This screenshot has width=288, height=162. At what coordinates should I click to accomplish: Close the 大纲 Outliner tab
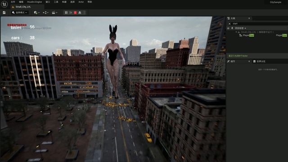pos(249,18)
